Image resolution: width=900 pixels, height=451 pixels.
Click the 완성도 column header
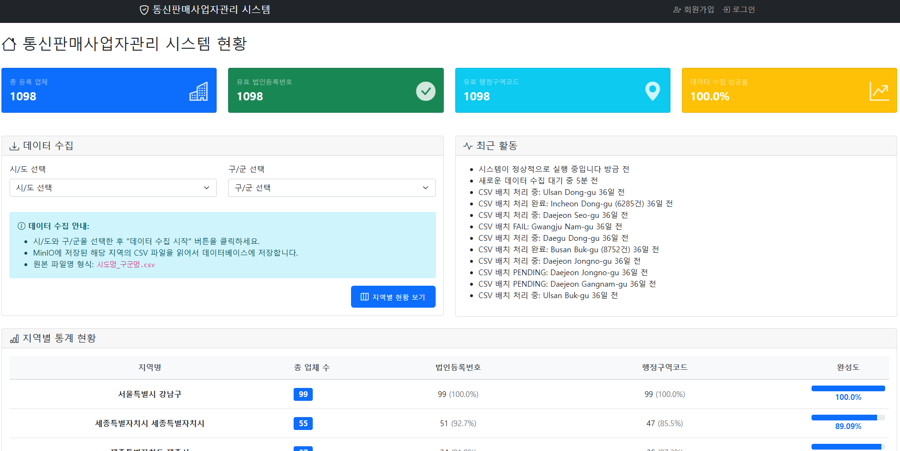848,367
